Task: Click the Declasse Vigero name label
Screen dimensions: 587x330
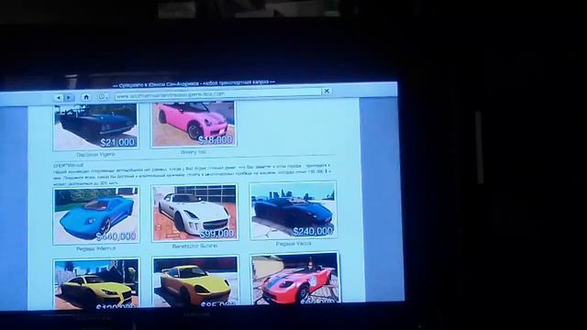Action: pos(95,154)
